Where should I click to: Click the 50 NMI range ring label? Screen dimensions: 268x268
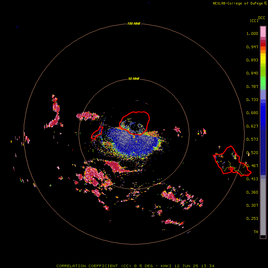click(134, 79)
